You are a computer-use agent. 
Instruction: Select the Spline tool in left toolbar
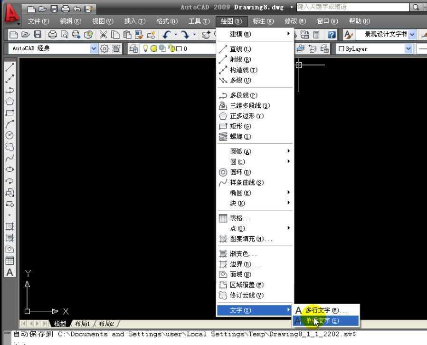coord(10,158)
